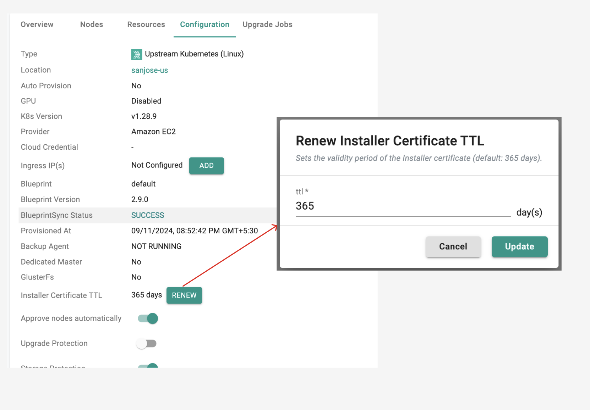Click the NOT RUNNING Backup Agent status
This screenshot has width=590, height=410.
coord(156,246)
